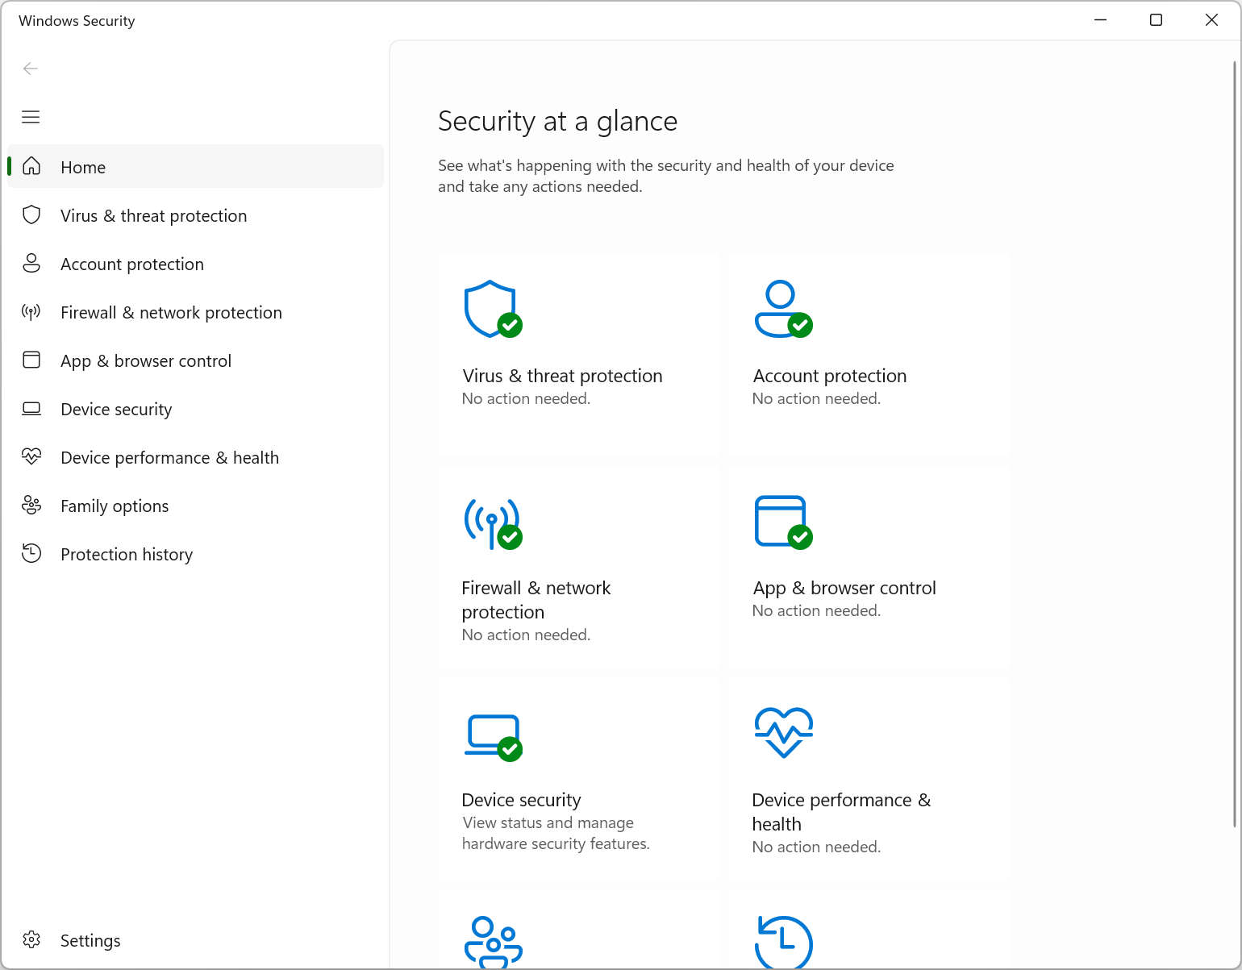
Task: Click the 'Security at a glance' heading
Action: click(x=557, y=121)
